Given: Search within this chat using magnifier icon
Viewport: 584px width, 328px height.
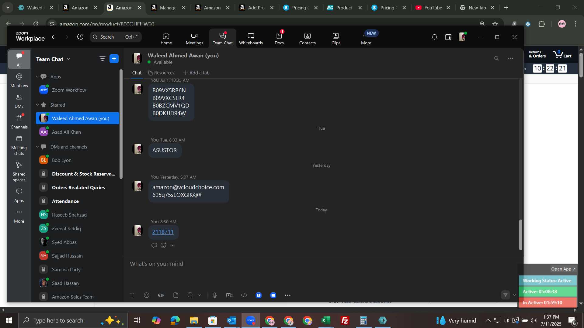Looking at the screenshot, I should [496, 58].
